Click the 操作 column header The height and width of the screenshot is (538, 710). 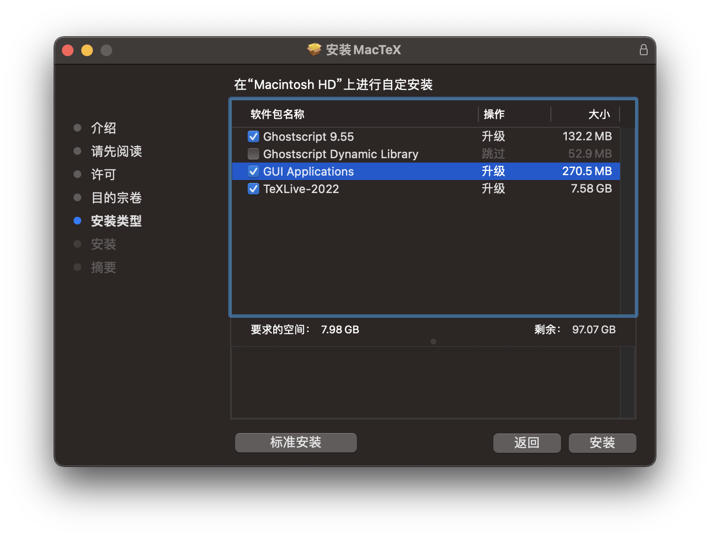[494, 114]
